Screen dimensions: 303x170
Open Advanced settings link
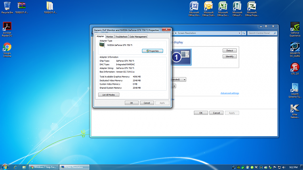click(229, 93)
